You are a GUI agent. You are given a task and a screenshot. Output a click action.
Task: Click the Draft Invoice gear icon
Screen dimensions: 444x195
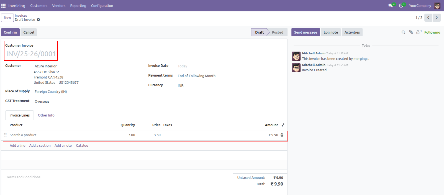click(x=39, y=20)
